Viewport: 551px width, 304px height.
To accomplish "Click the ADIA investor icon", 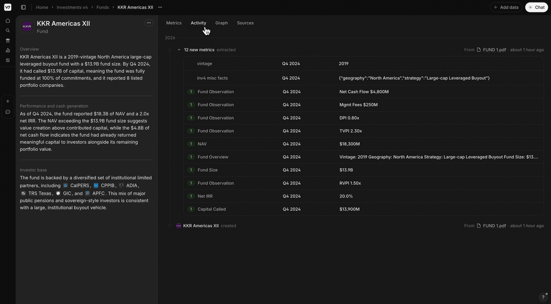I will [121, 186].
